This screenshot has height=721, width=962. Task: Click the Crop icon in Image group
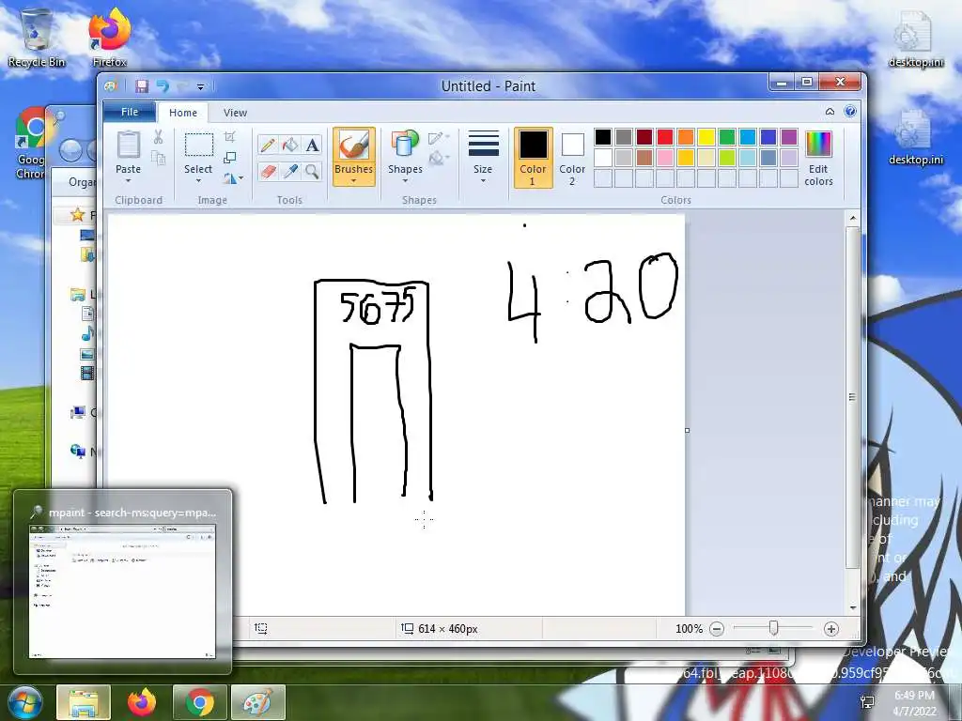(x=229, y=137)
